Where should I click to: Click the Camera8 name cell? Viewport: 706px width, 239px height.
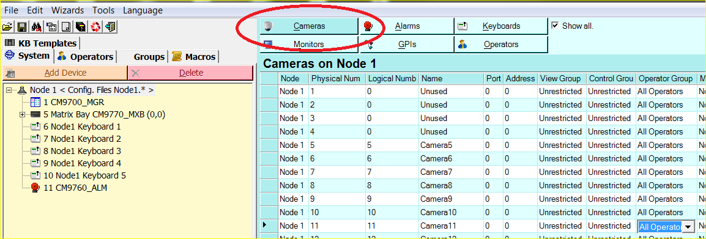[451, 186]
